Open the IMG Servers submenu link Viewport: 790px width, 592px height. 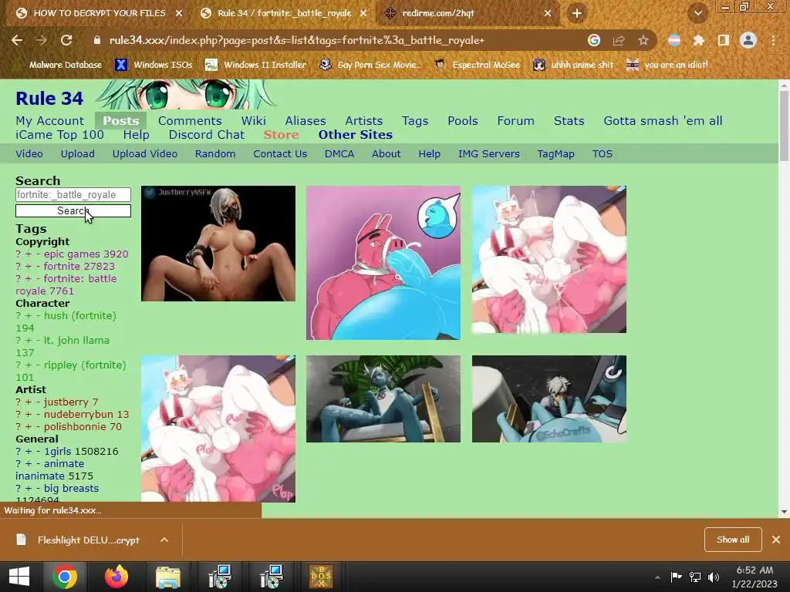pos(488,154)
